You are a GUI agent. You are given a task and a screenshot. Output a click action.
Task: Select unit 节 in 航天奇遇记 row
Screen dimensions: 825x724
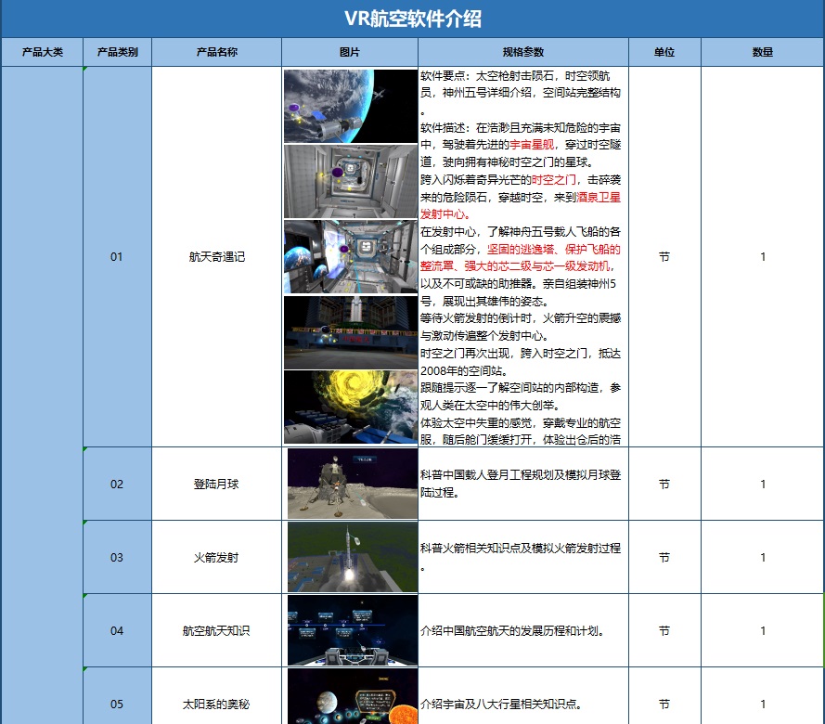[x=664, y=257]
